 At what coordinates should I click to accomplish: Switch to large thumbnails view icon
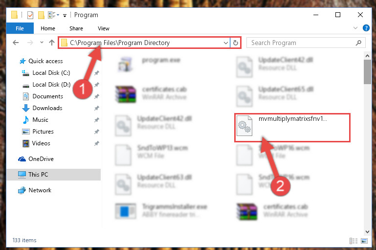(x=364, y=241)
